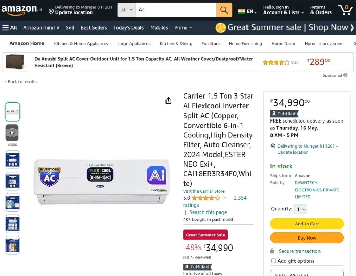
Task: Open the Sell nav item
Action: coord(70,28)
